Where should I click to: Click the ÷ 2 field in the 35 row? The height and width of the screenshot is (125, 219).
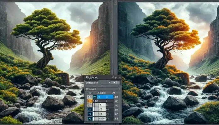pos(102,114)
